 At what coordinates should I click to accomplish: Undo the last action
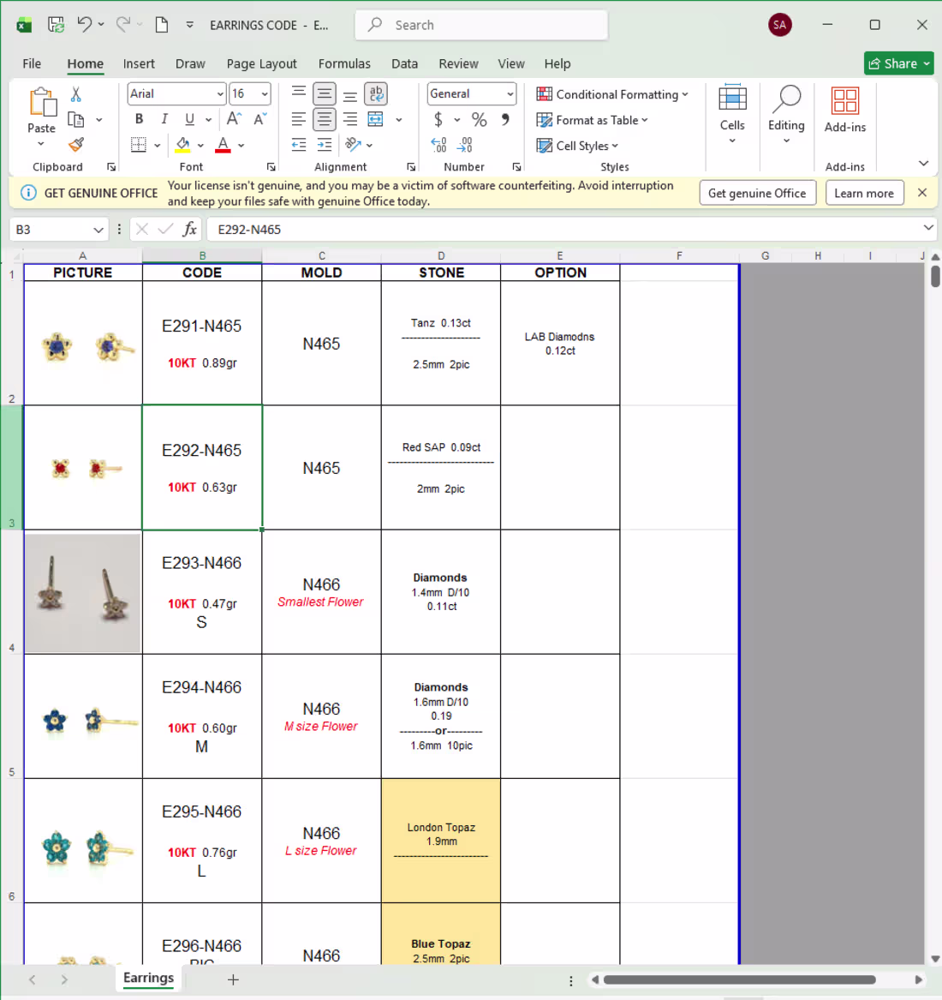pos(84,25)
